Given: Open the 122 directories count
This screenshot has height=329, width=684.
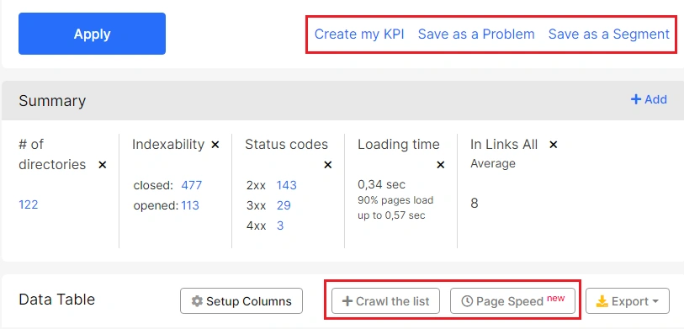Looking at the screenshot, I should (29, 204).
